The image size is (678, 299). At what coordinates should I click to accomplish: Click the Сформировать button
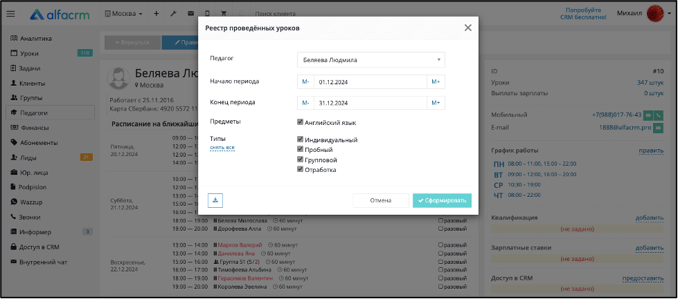pyautogui.click(x=442, y=200)
